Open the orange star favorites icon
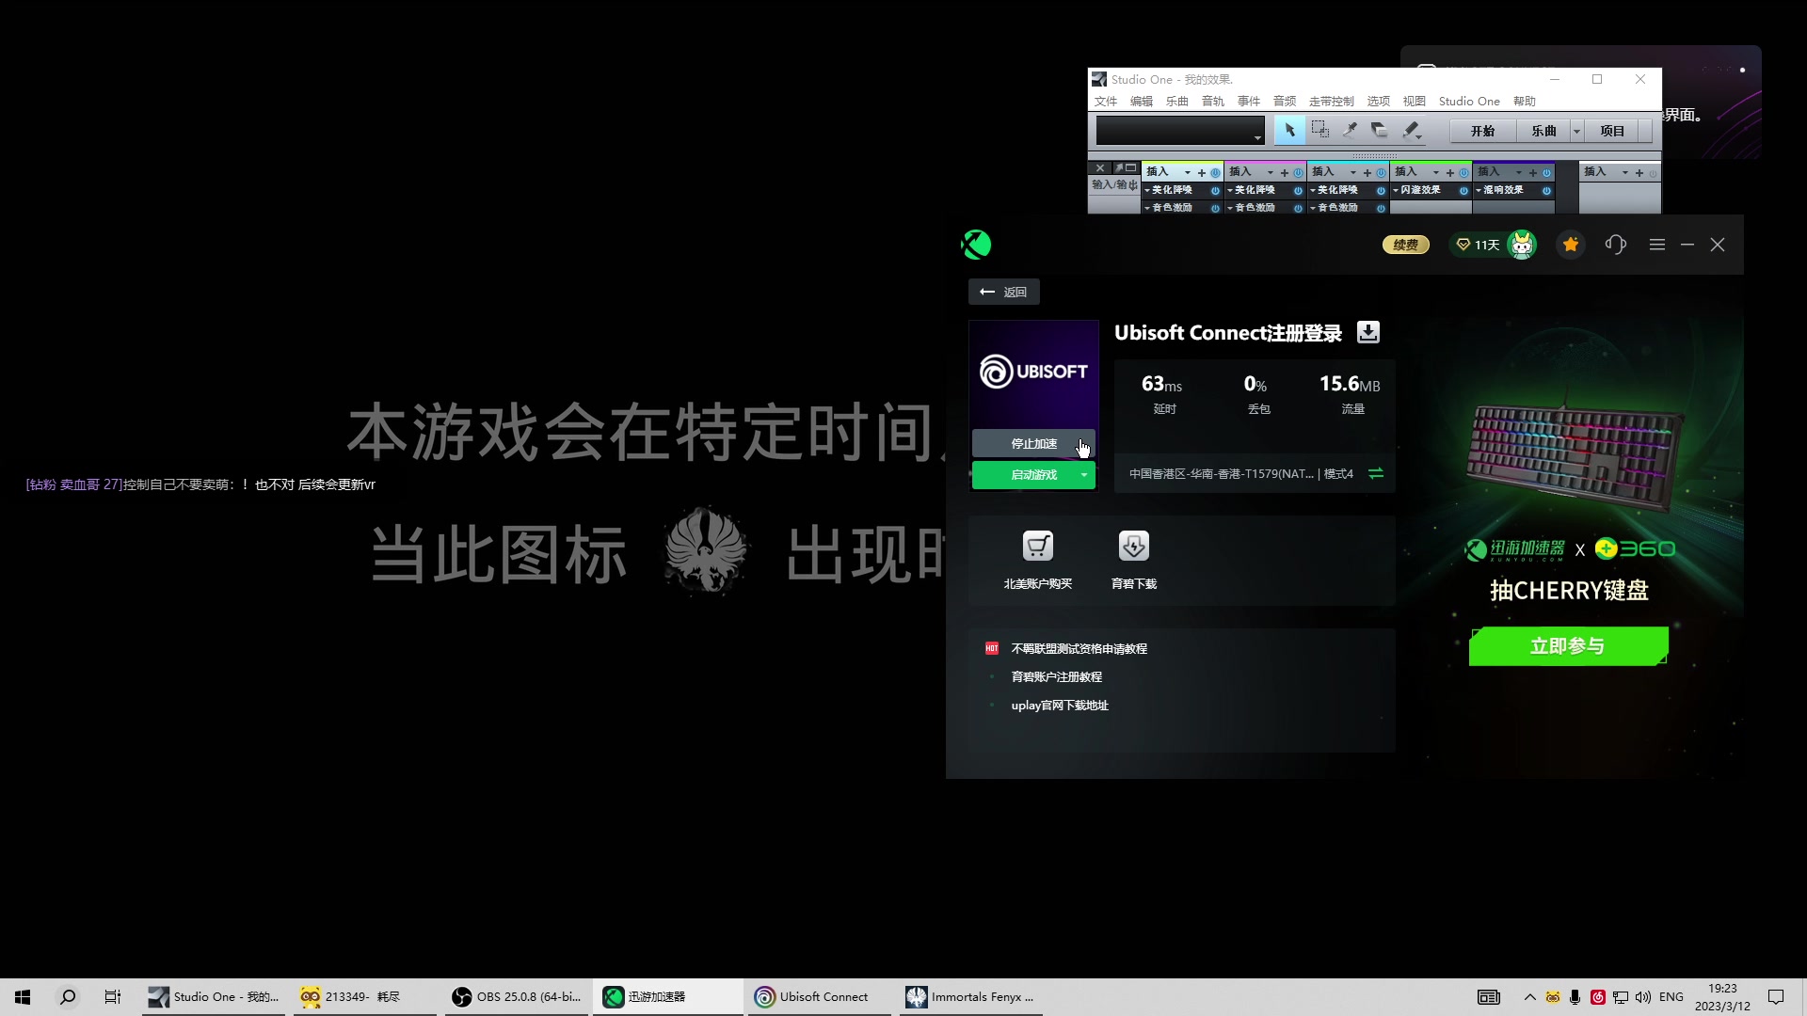1807x1016 pixels. 1571,245
